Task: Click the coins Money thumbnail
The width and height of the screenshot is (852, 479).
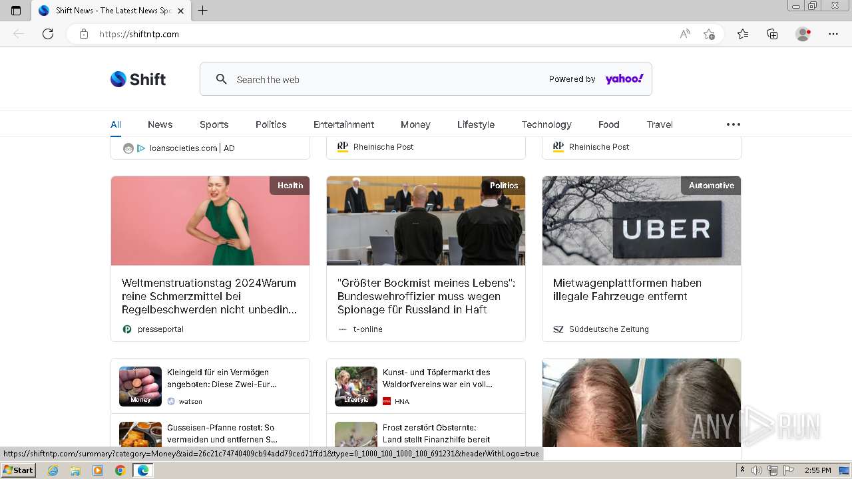Action: click(x=140, y=387)
